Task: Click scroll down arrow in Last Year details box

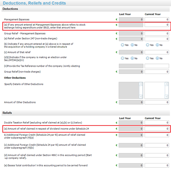Action: click(x=141, y=96)
